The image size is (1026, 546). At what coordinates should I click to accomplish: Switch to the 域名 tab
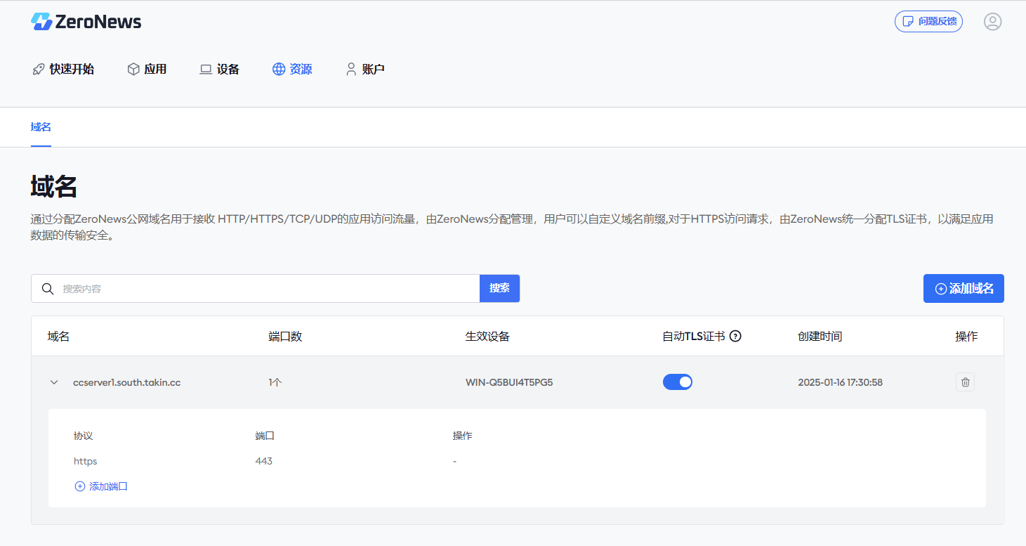(41, 127)
